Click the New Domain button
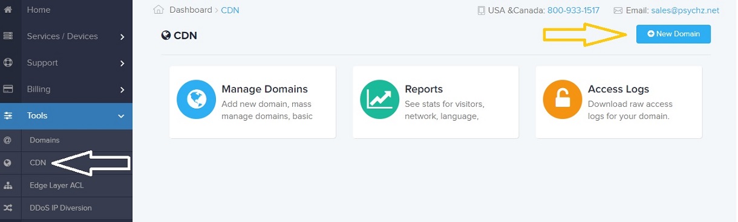The image size is (738, 222). (x=673, y=34)
